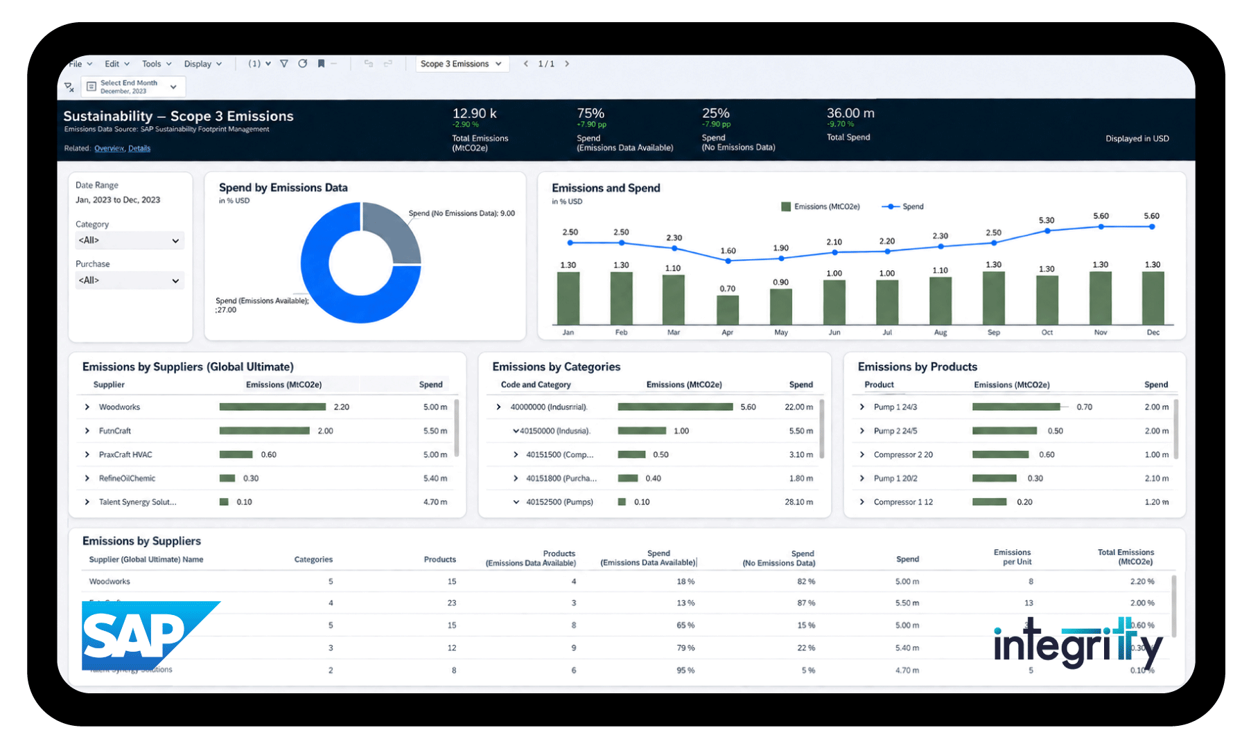Screen dimensions: 1251x748
Task: Expand the 40000000 (Industrial) category row
Action: point(498,407)
